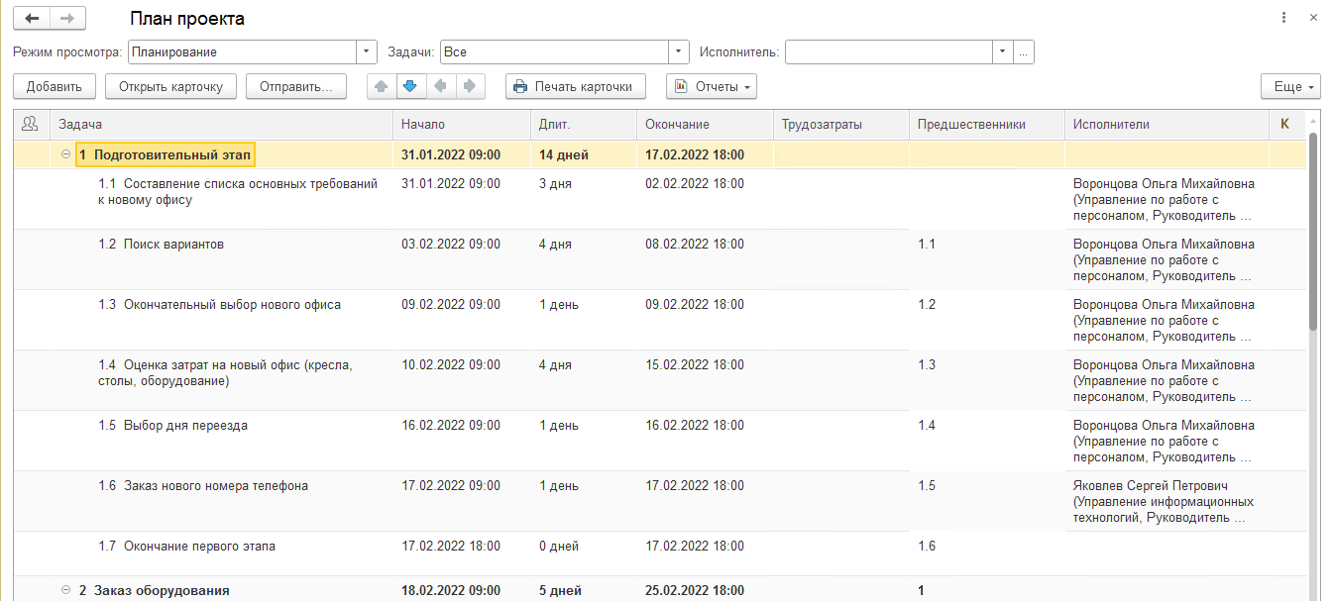Click the vertical scrollbar of the task table
This screenshot has width=1335, height=601.
[x=1313, y=233]
